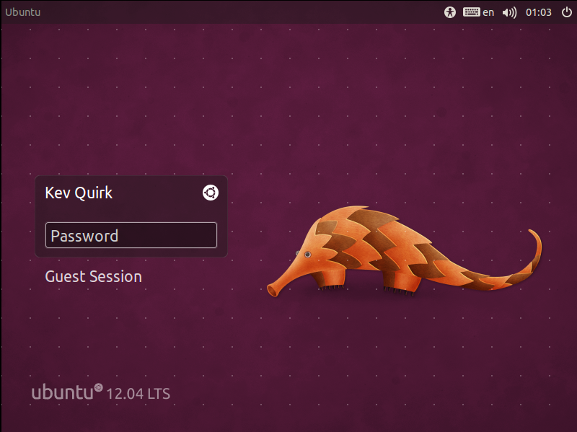Click the circle logo after ubuntu wordmark

[99, 387]
